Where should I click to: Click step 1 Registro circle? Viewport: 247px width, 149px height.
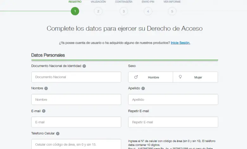[75, 11]
